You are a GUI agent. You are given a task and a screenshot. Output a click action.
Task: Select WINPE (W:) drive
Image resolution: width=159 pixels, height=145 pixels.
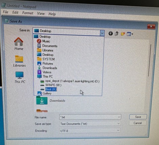click(x=68, y=85)
